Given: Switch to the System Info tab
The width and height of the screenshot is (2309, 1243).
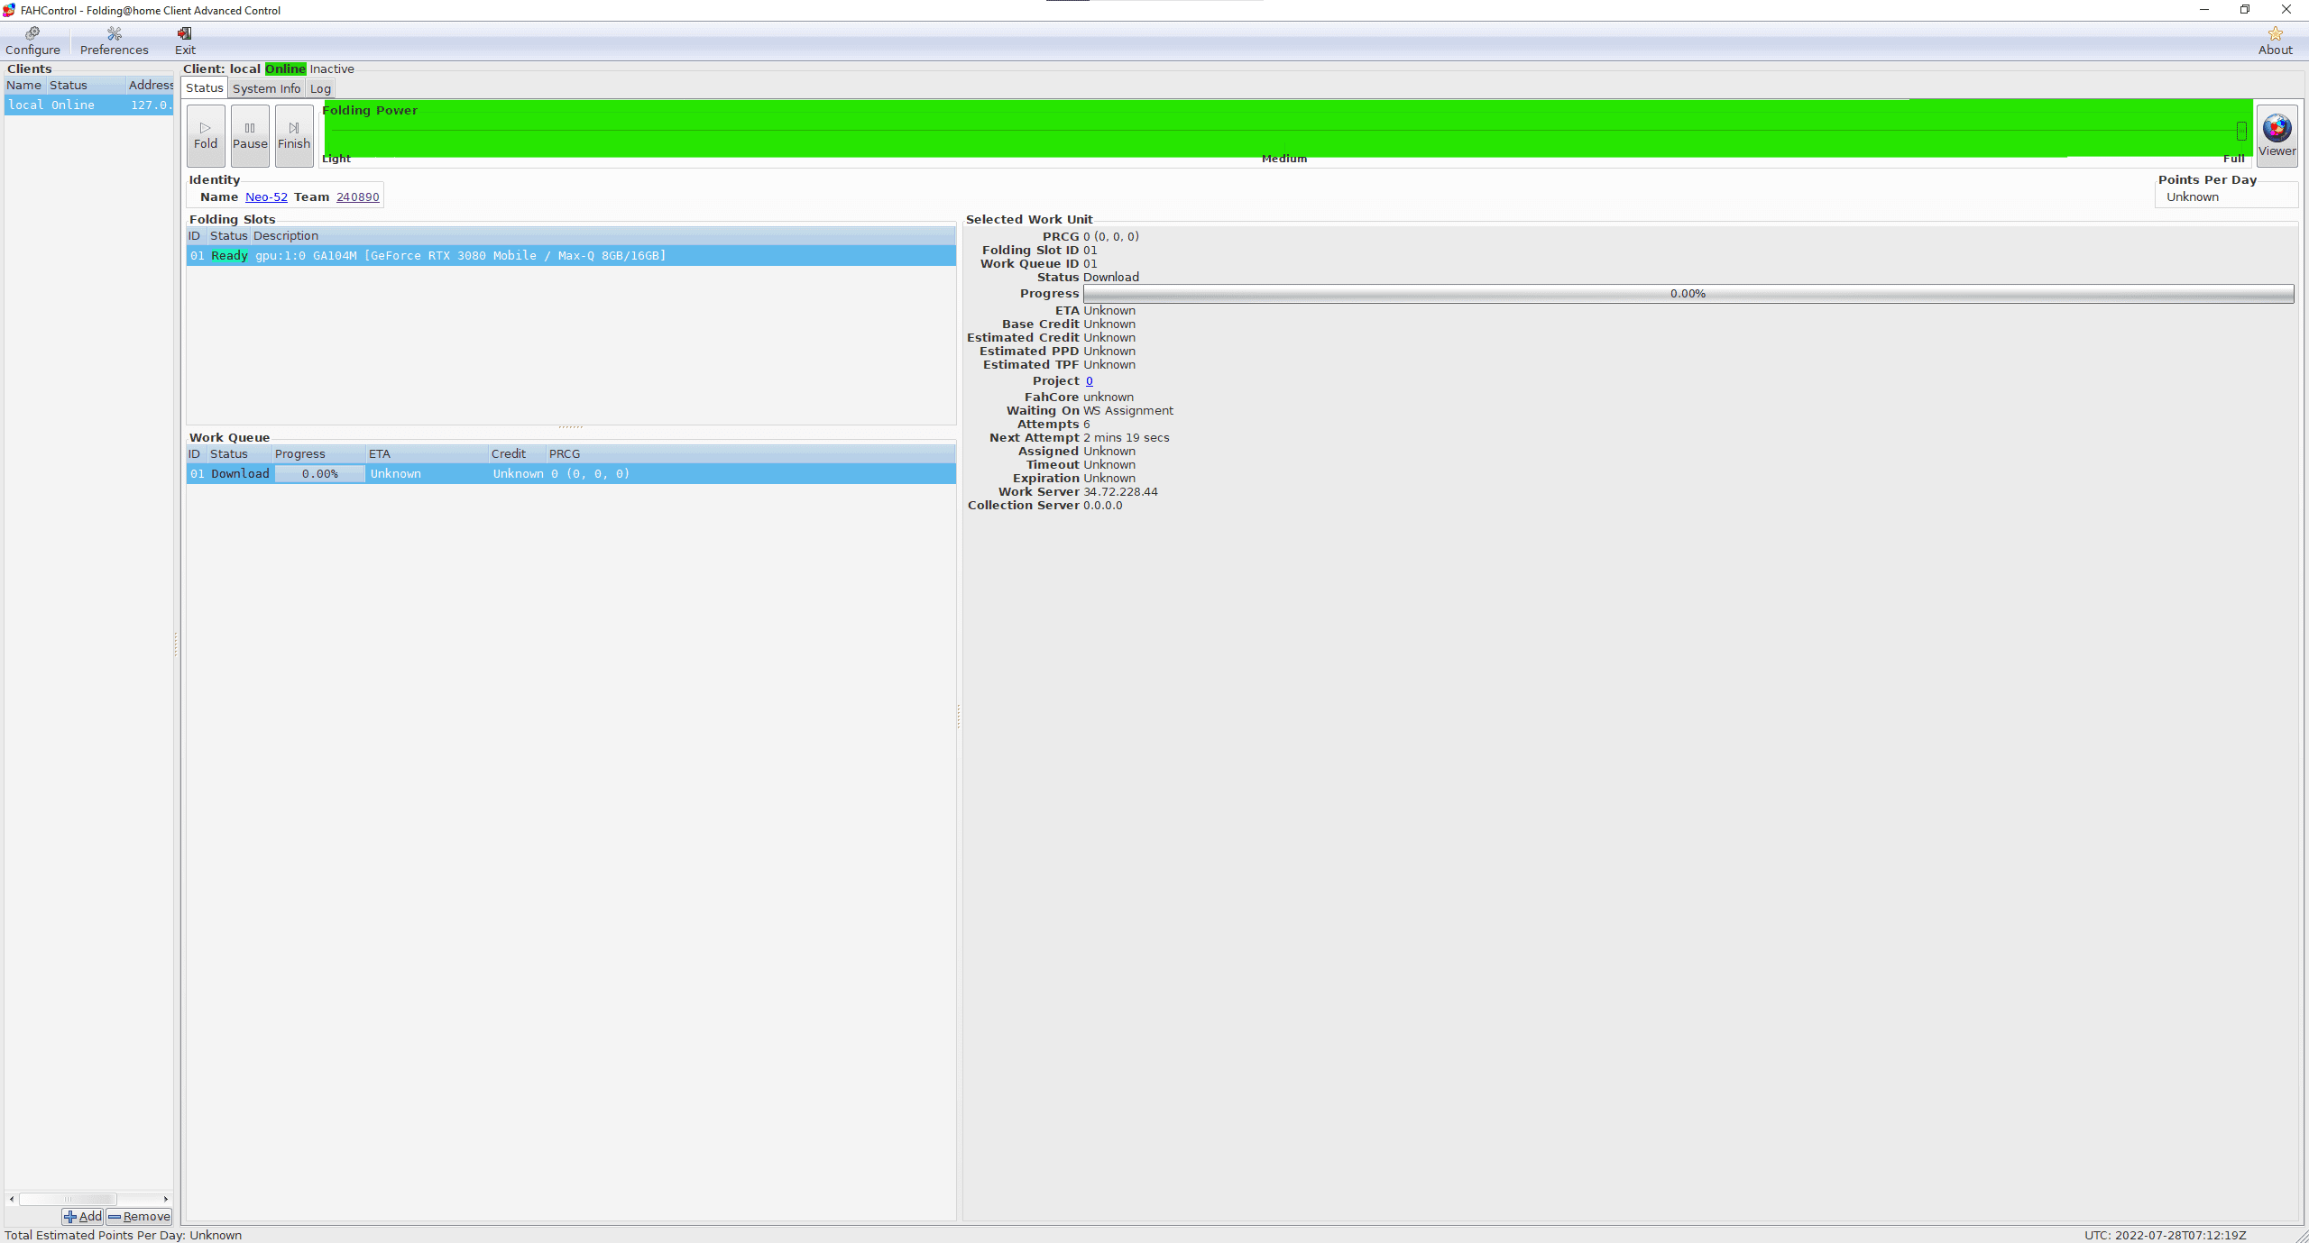Looking at the screenshot, I should (x=266, y=88).
